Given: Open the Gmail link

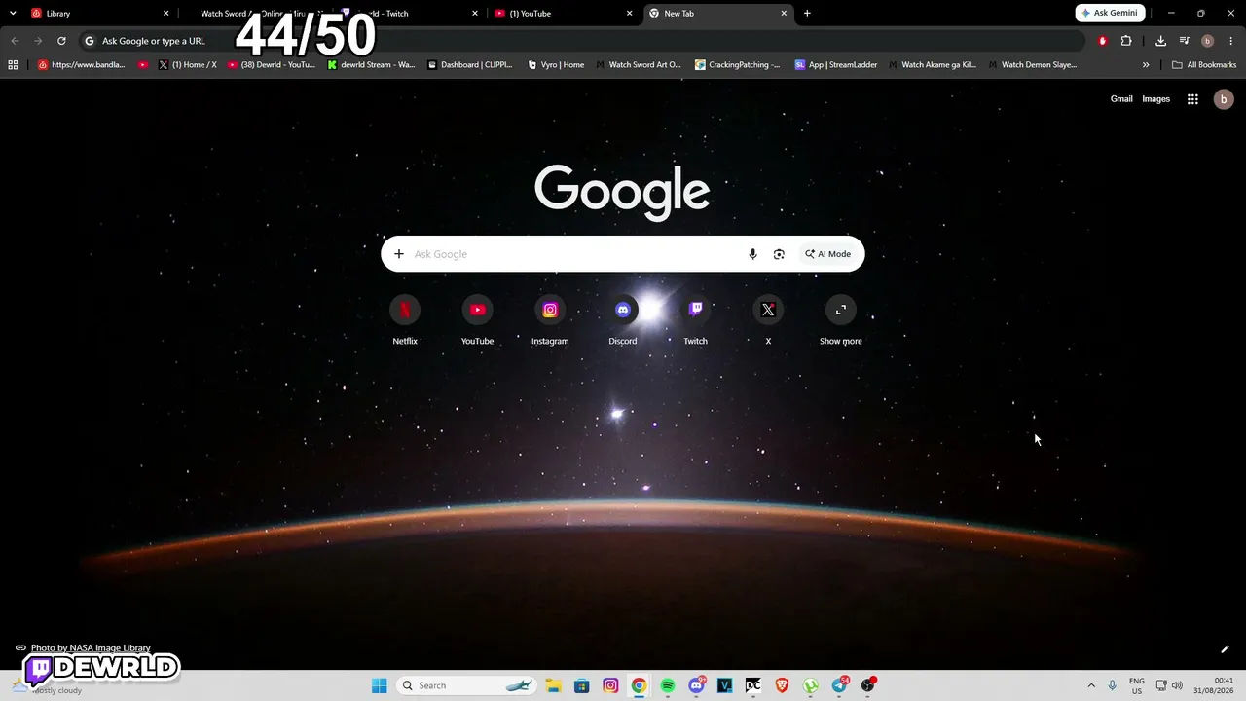Looking at the screenshot, I should tap(1121, 99).
